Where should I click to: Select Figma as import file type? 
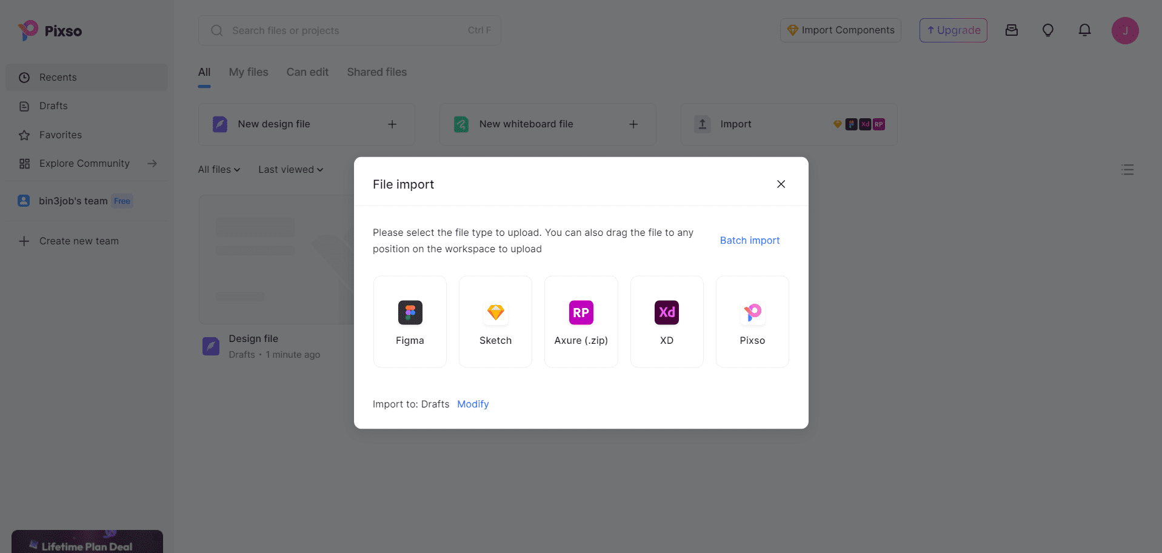[410, 321]
